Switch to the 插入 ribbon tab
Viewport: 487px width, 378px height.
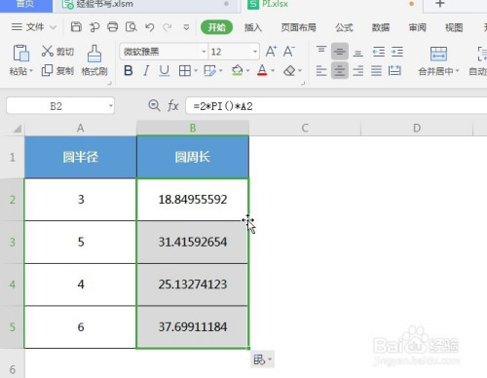[253, 27]
